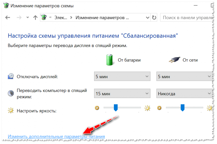Click dim sun icon of battery brightness

(97, 108)
